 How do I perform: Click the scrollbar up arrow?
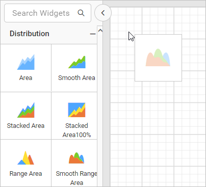click(x=100, y=31)
